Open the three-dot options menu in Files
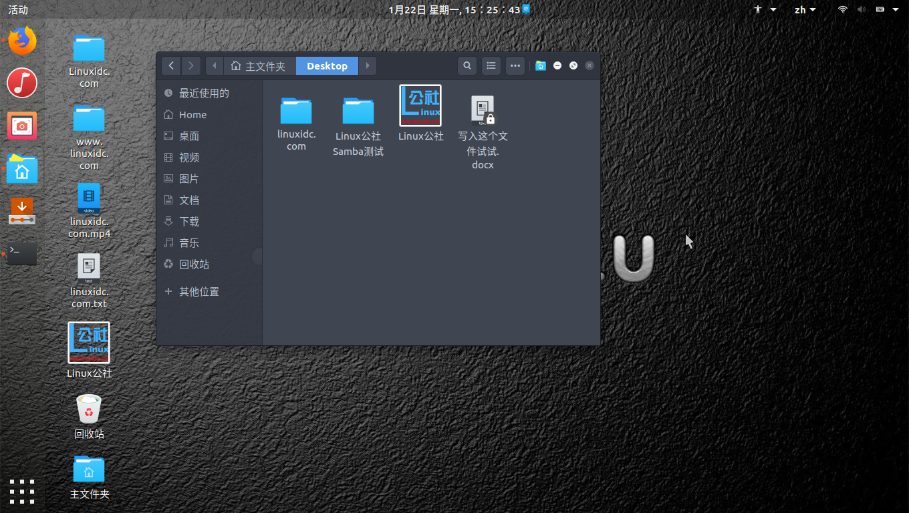The image size is (909, 513). [x=515, y=65]
